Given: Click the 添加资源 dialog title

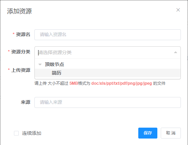Looking at the screenshot, I should click(x=19, y=11).
